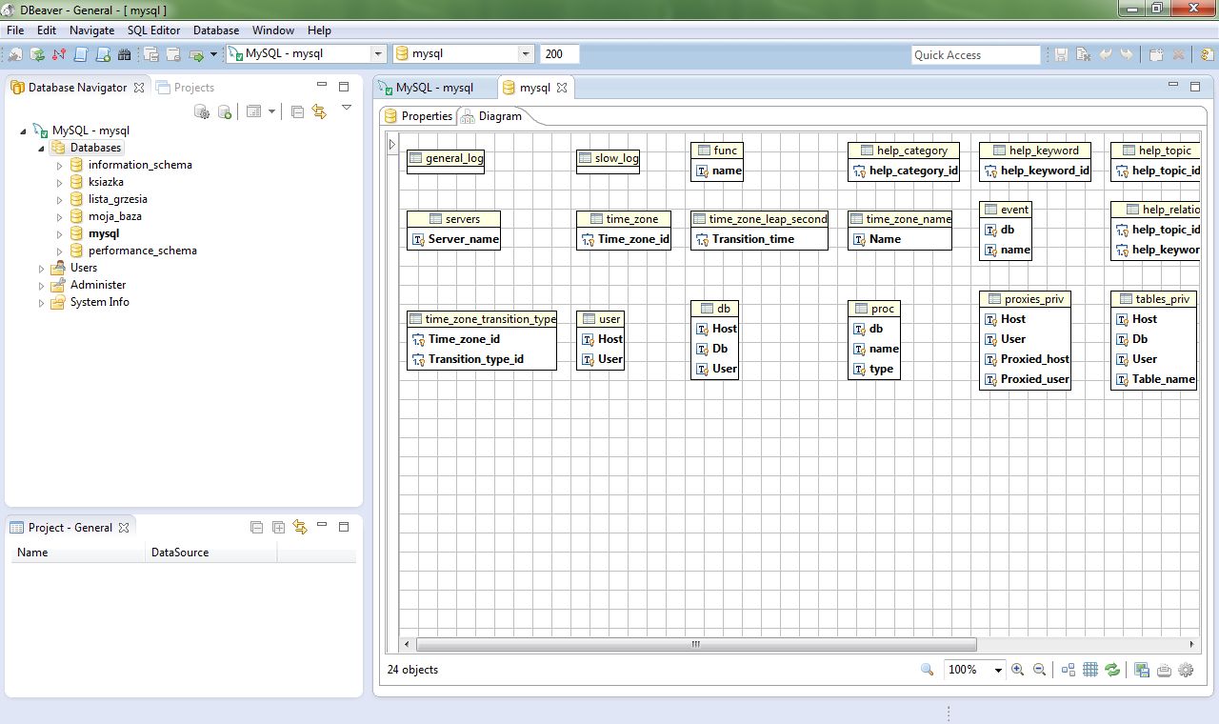Select the performance_schema database
This screenshot has height=724, width=1219.
[143, 251]
